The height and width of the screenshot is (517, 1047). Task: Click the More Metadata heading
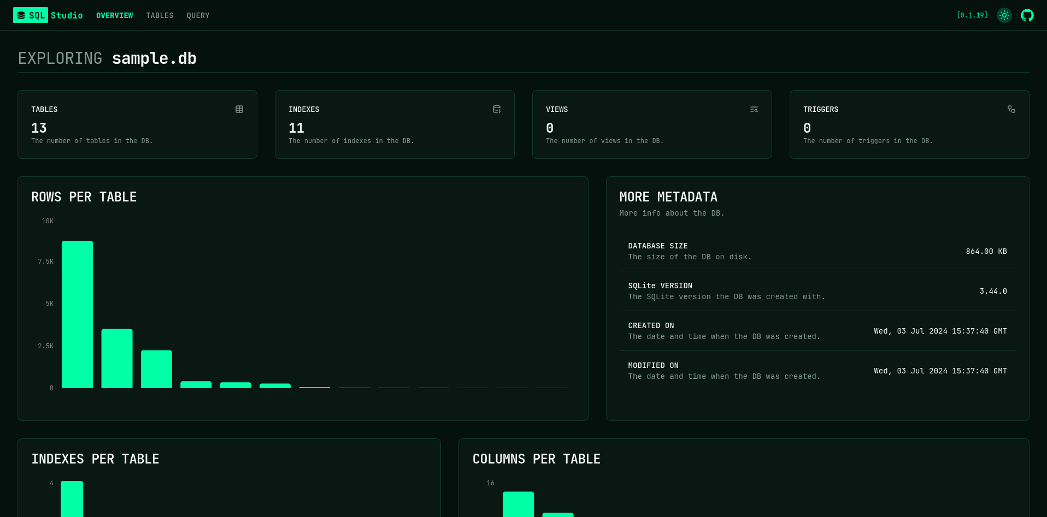(668, 197)
